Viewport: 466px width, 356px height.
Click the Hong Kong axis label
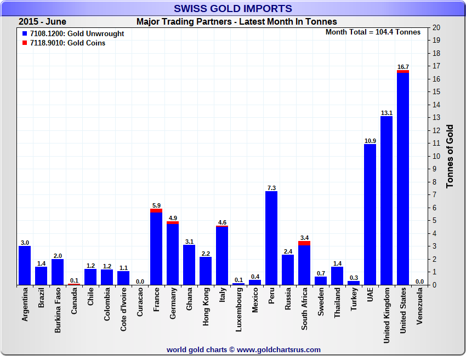click(206, 311)
